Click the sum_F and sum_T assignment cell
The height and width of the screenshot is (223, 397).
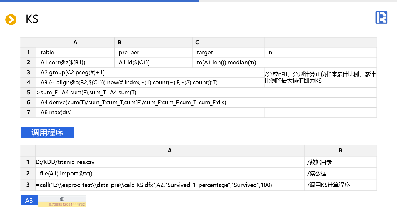tap(206, 93)
